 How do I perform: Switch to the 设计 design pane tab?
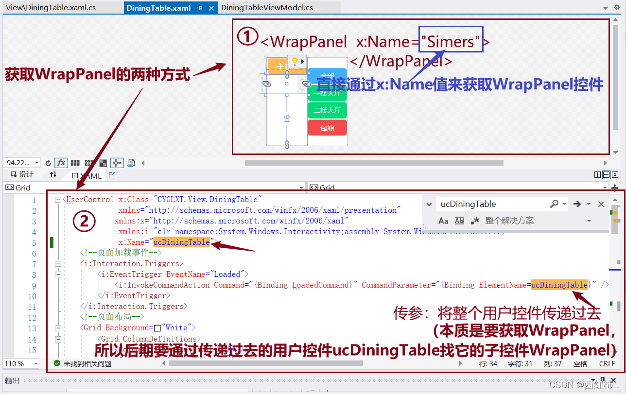[x=22, y=175]
